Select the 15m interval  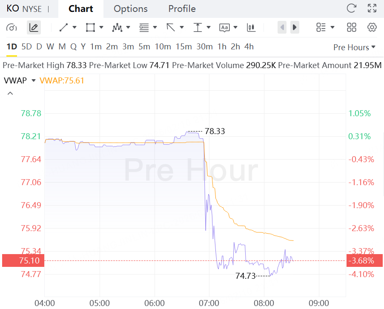pyautogui.click(x=183, y=46)
